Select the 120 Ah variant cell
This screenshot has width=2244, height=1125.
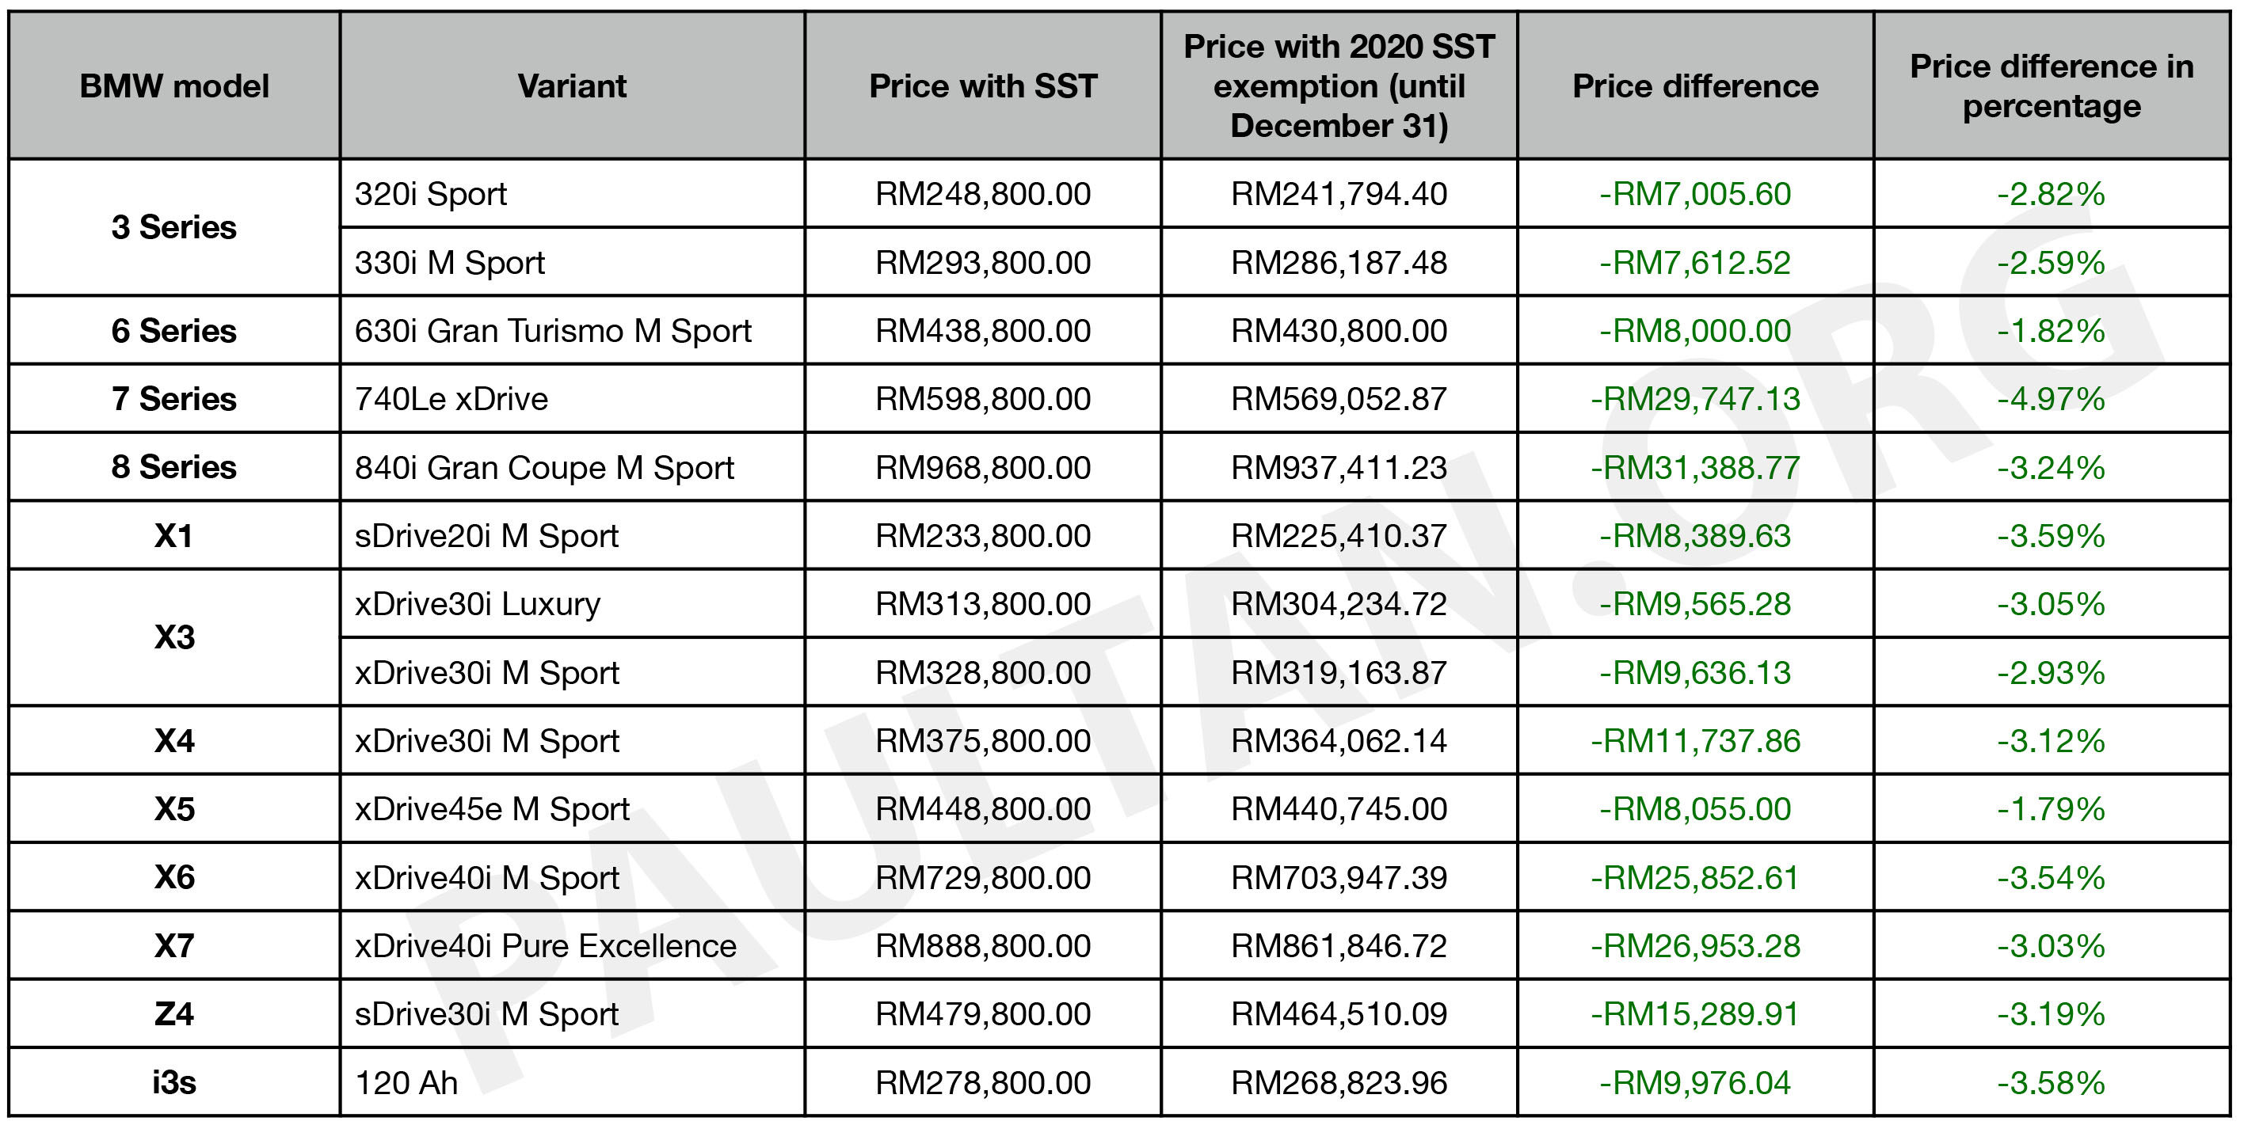point(573,1082)
